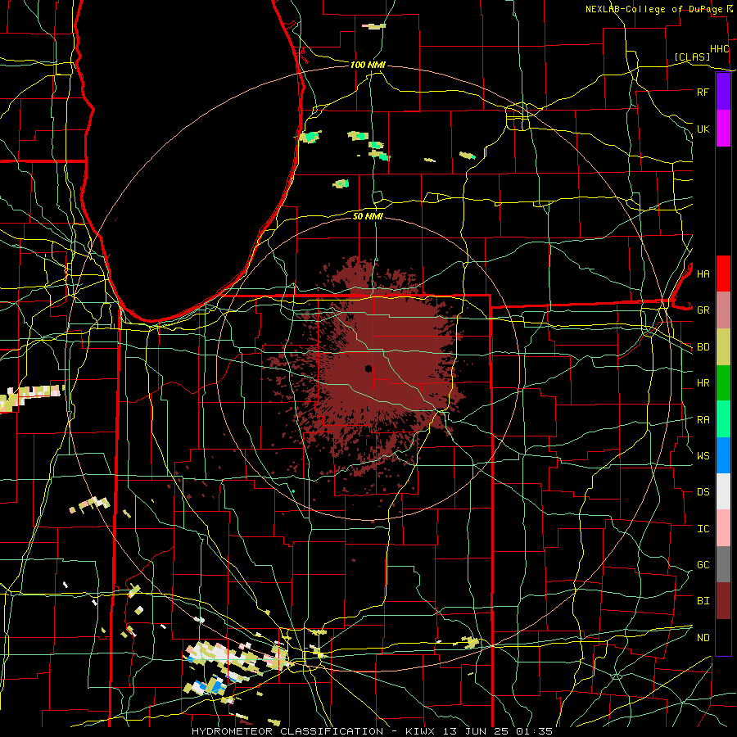The width and height of the screenshot is (737, 737).
Task: Click the BI legend label
Action: [703, 601]
